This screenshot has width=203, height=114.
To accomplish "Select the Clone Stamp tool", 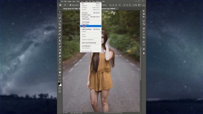I will [x=60, y=40].
